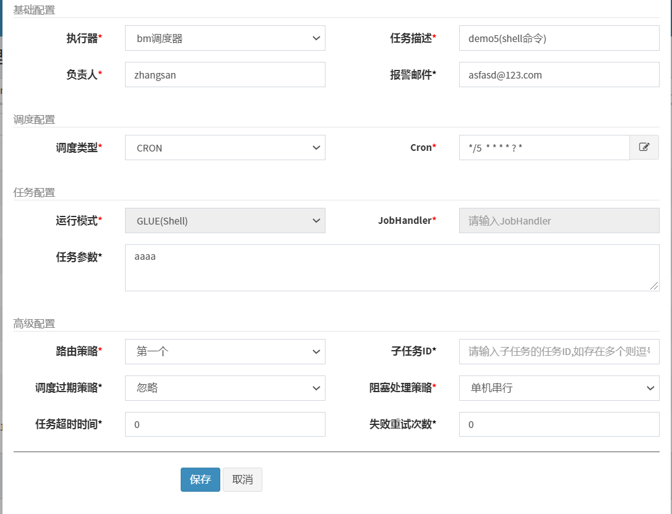The height and width of the screenshot is (514, 672).
Task: Click the 任务参数 text area
Action: pyautogui.click(x=392, y=268)
